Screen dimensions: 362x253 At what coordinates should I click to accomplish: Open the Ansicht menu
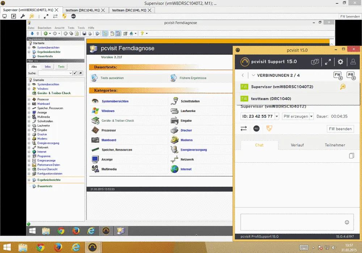coord(60,28)
